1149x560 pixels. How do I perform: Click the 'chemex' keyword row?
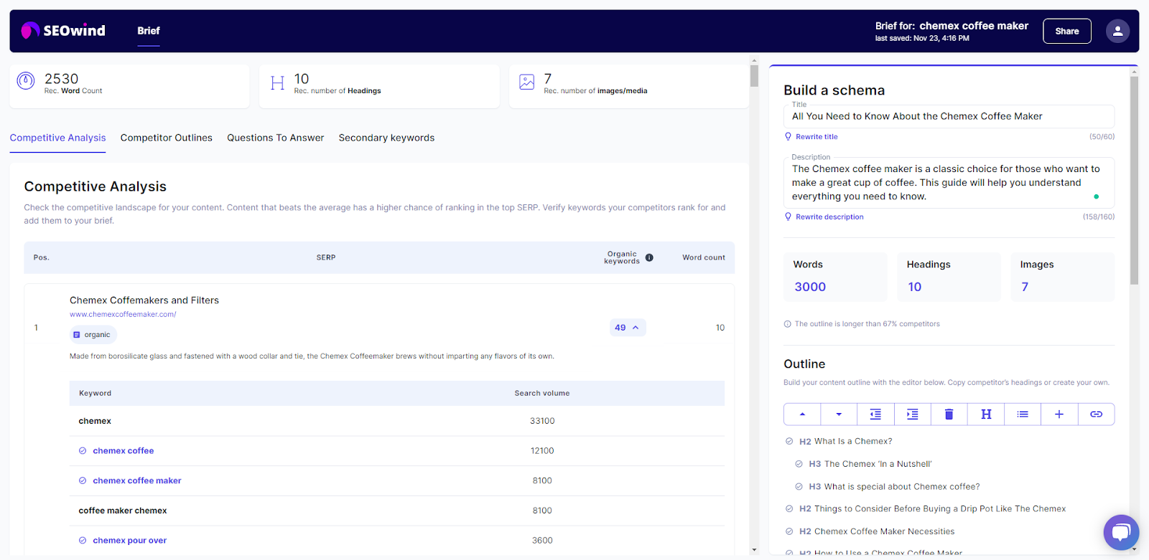[x=397, y=421]
